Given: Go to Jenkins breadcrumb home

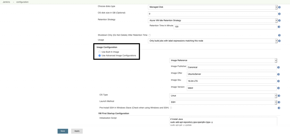Looking at the screenshot, I should [7, 2].
